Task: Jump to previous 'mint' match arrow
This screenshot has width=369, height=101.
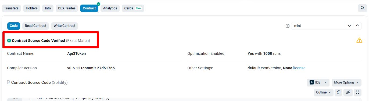Action: click(357, 26)
